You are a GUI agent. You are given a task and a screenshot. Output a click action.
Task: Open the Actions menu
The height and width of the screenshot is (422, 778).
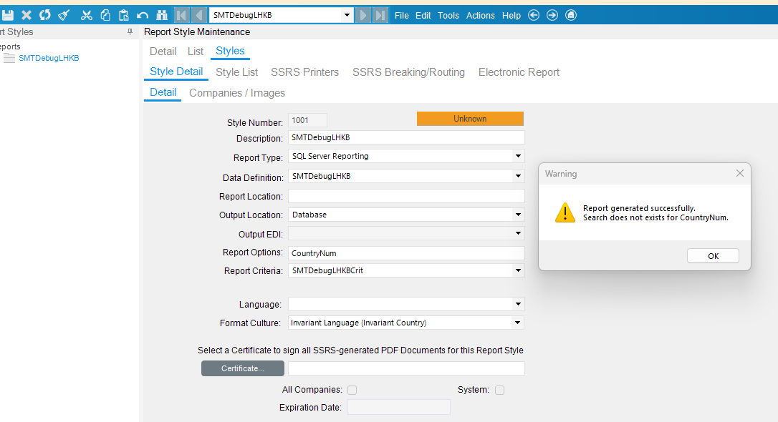pyautogui.click(x=480, y=15)
